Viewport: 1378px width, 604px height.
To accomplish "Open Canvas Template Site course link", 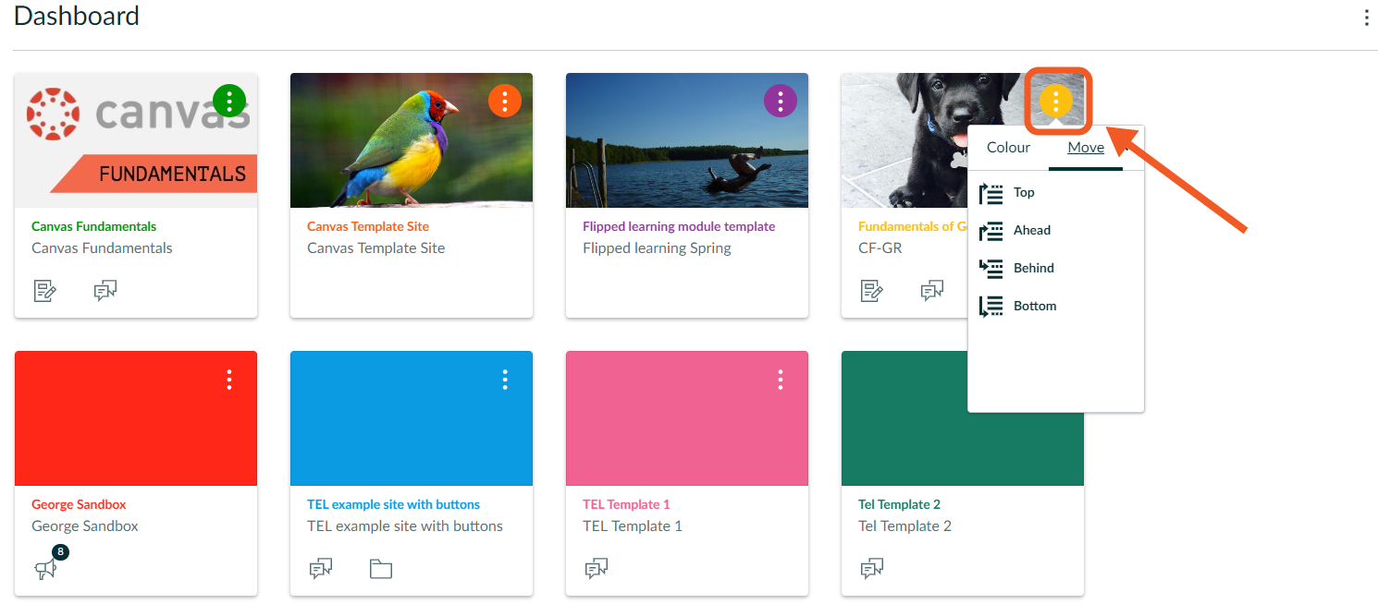I will point(368,226).
